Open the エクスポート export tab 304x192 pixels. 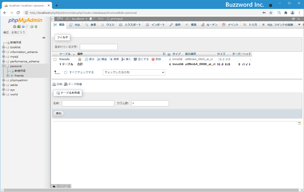130,25
